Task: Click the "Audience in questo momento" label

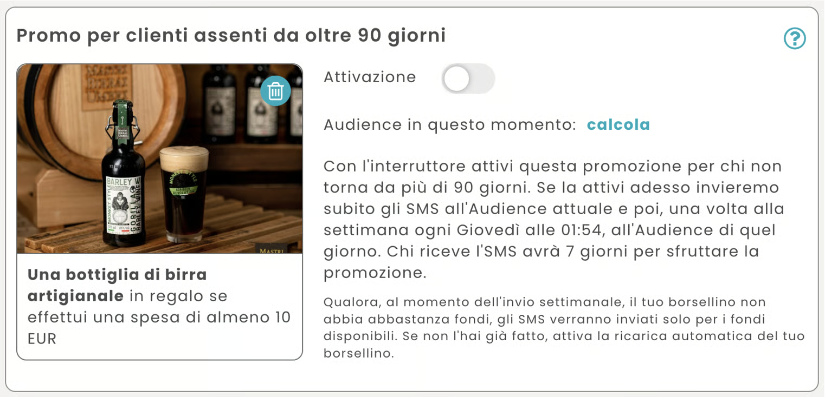Action: [449, 125]
